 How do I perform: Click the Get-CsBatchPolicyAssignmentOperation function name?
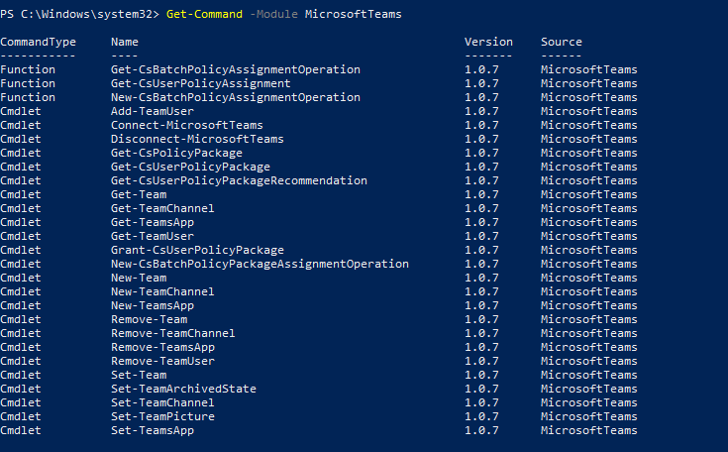click(236, 70)
